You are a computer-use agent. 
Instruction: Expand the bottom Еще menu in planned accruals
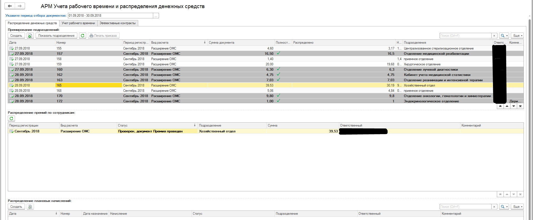[x=517, y=207]
